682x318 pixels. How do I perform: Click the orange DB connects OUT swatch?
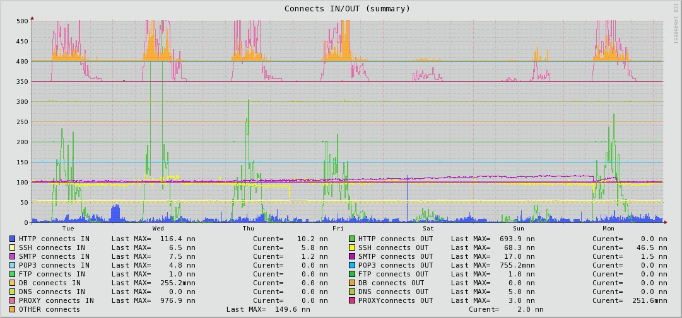[352, 283]
